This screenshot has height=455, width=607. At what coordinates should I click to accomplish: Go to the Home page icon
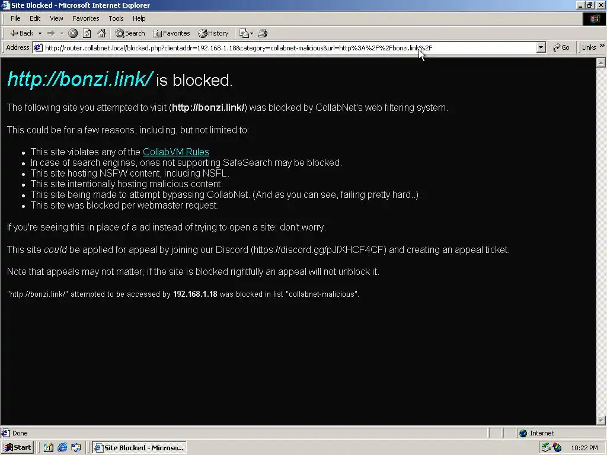101,33
